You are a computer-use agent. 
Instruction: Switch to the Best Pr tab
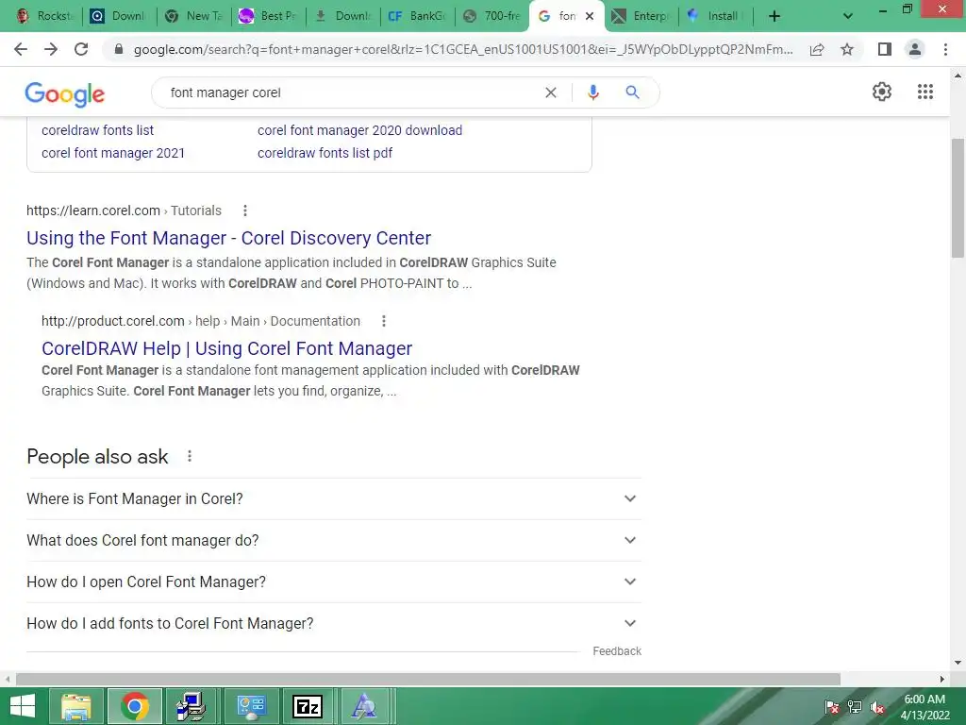[269, 16]
